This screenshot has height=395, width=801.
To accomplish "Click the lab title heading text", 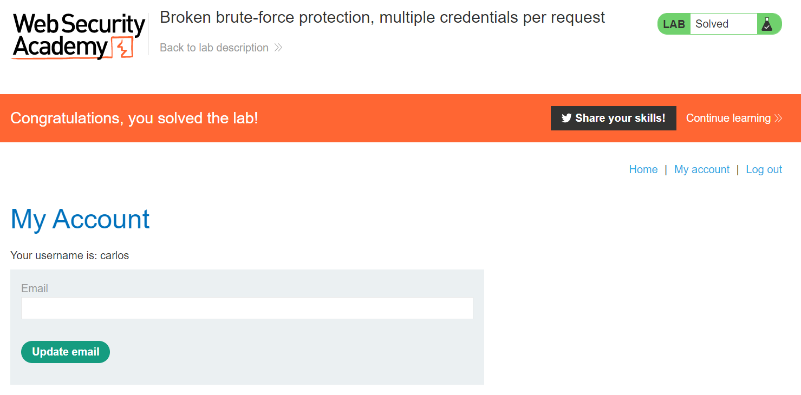I will click(x=382, y=18).
